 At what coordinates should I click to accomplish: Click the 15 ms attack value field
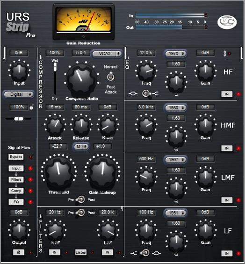coord(55,107)
